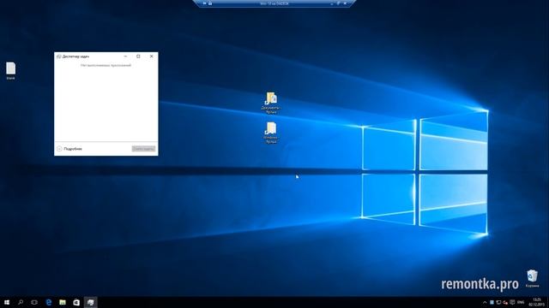Close the Task Manager window
The width and height of the screenshot is (549, 308).
click(152, 56)
